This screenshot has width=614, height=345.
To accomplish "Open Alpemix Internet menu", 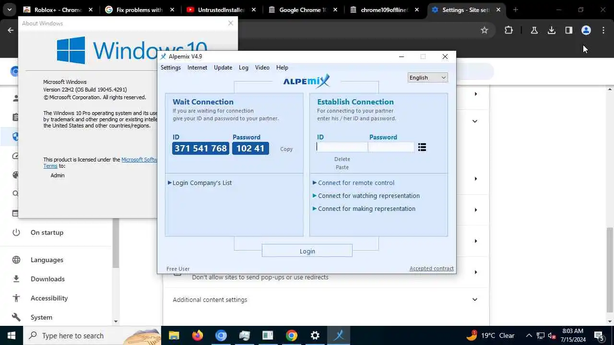I will 197,68.
